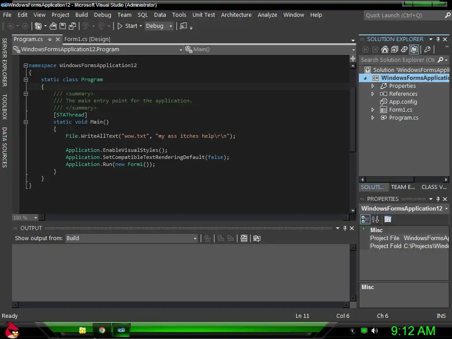
Task: Open the DATA SOURCES side tab
Action: pyautogui.click(x=4, y=147)
